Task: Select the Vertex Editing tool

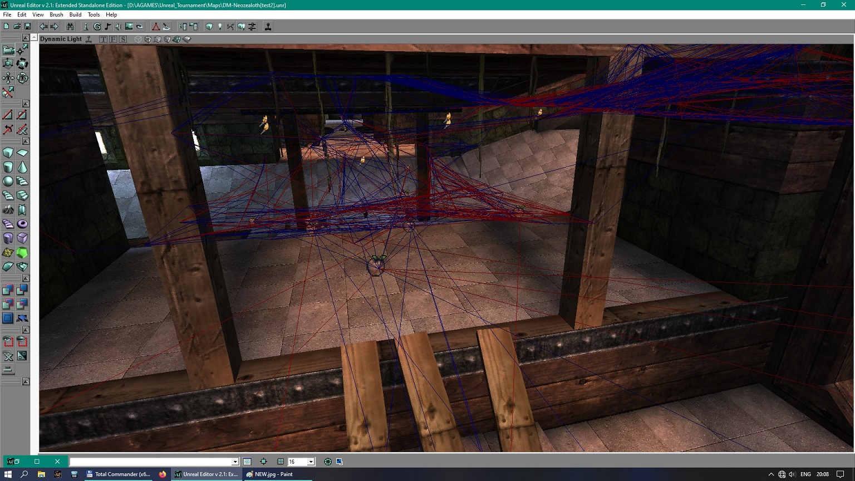Action: (22, 50)
